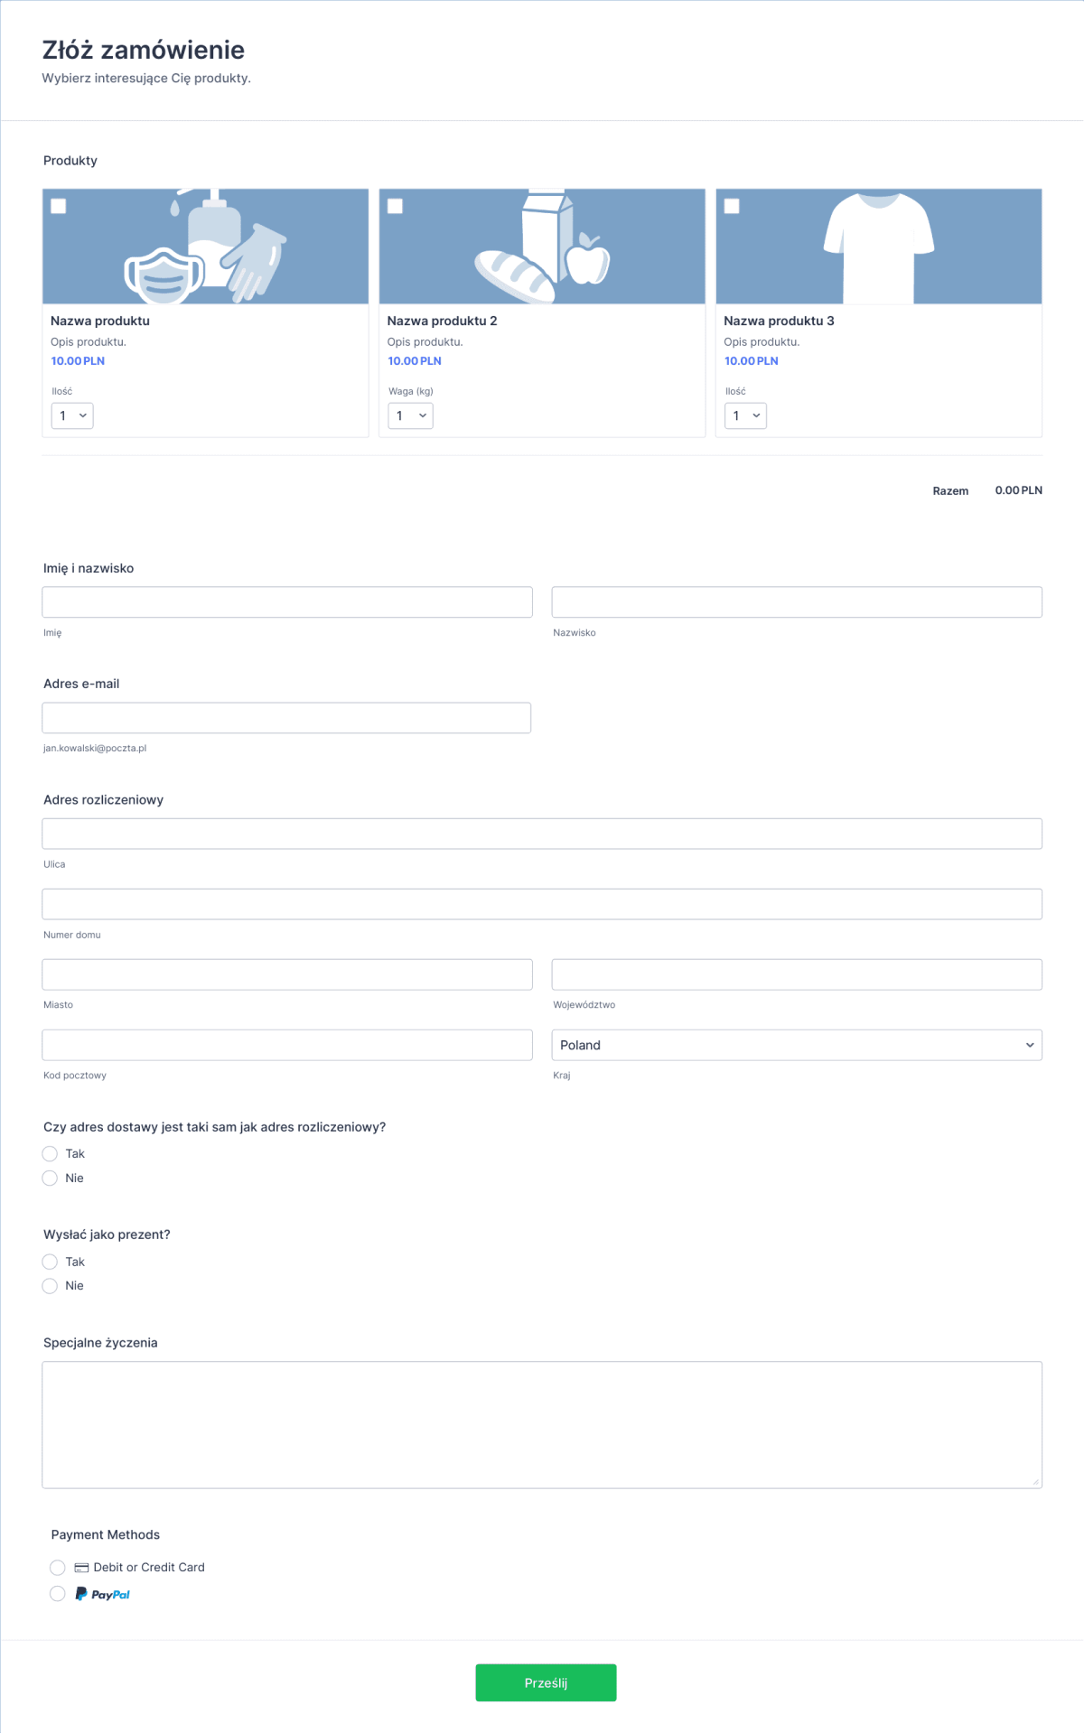Select the Debit or Credit Card payment option
The image size is (1084, 1733).
(58, 1567)
